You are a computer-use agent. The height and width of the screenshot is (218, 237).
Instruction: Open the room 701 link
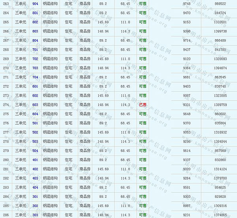[35, 49]
